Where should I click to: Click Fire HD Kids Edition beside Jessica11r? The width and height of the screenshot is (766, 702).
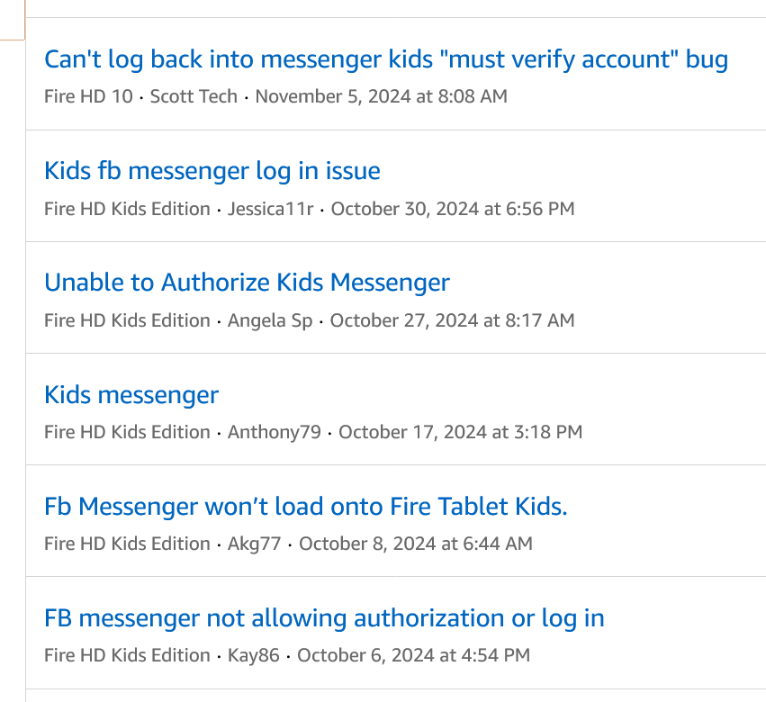click(x=127, y=209)
